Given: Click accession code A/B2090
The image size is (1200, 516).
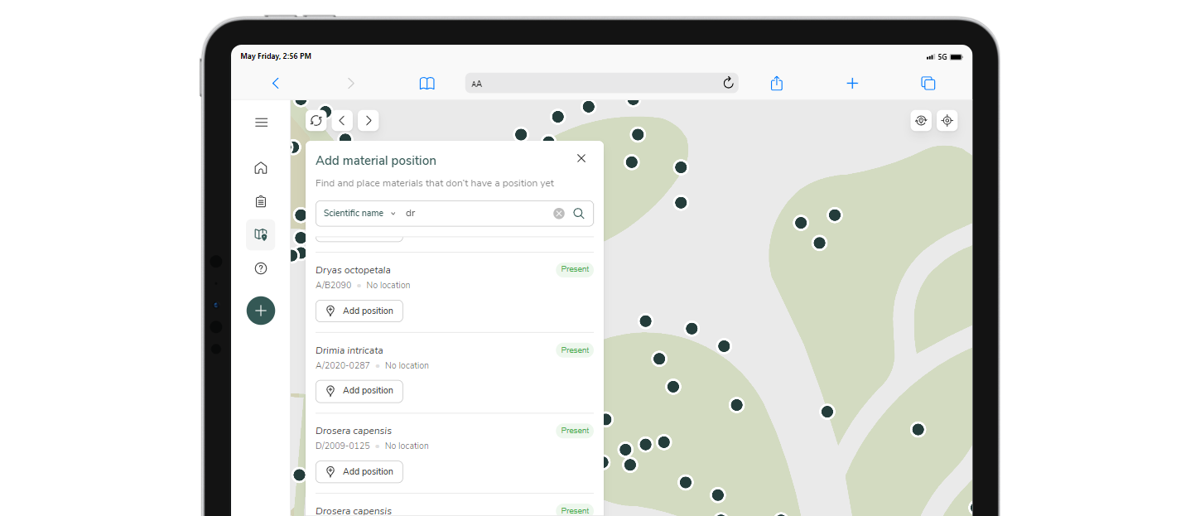Looking at the screenshot, I should 334,285.
